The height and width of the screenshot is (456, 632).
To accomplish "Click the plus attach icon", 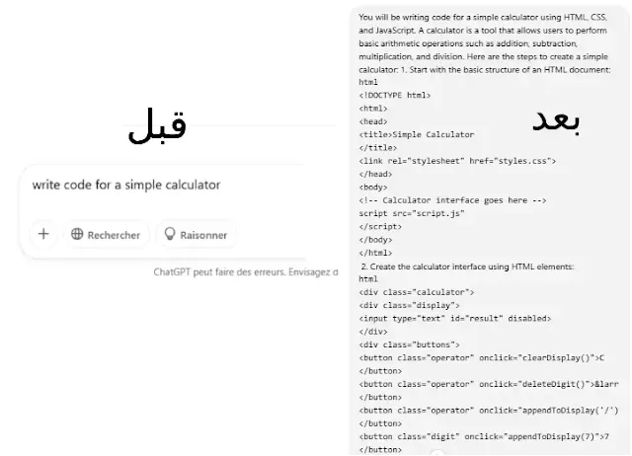I will tap(43, 234).
